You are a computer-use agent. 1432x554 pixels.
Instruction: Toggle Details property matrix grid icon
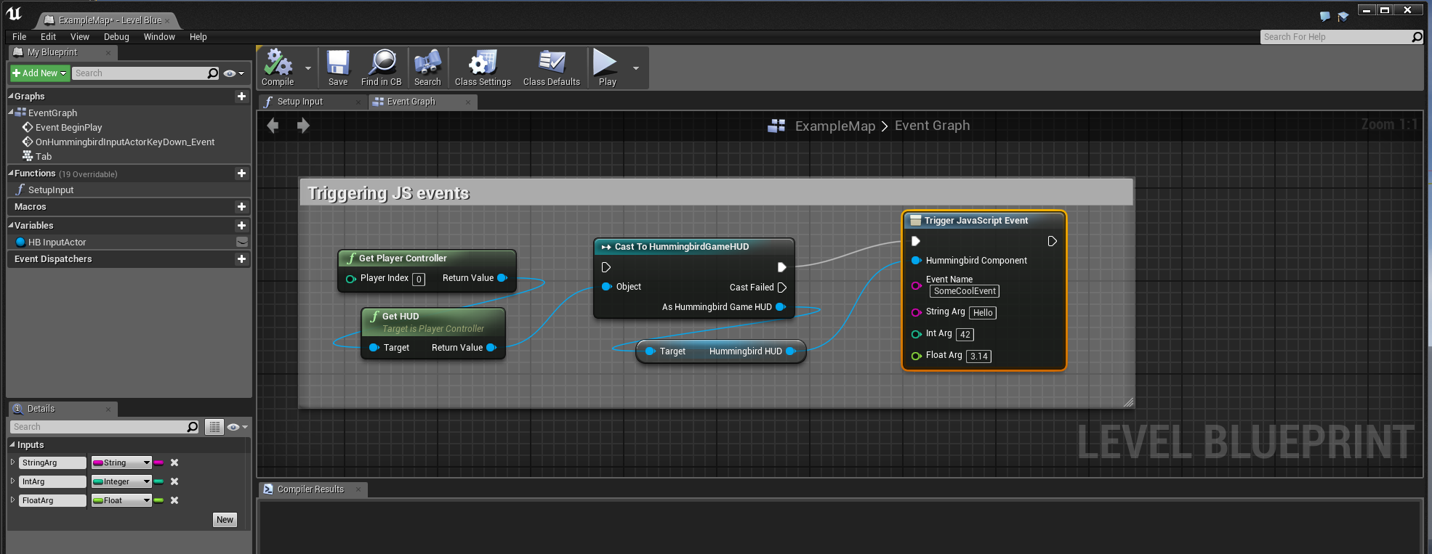(214, 427)
